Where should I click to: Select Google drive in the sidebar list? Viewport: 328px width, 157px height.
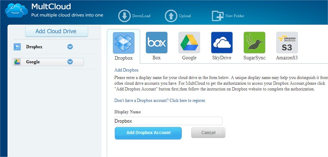click(x=48, y=62)
